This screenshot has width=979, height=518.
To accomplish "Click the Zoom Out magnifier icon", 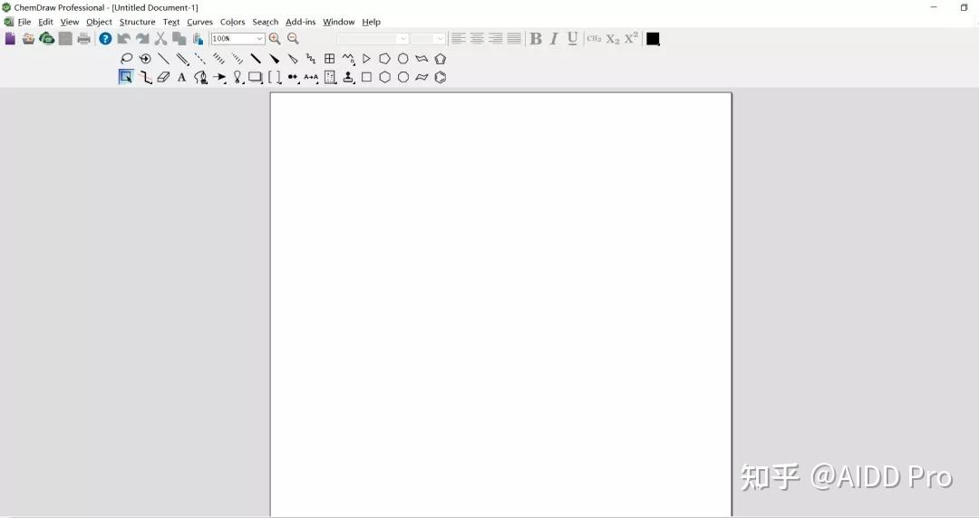I will click(293, 39).
